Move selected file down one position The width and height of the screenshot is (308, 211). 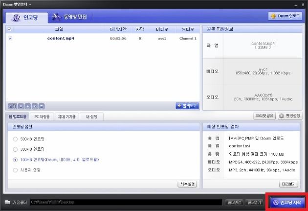point(35,106)
